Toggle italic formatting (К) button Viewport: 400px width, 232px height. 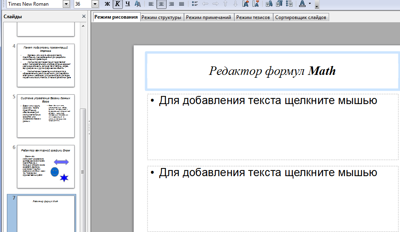click(118, 4)
